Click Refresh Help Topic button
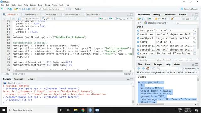 click(191, 68)
